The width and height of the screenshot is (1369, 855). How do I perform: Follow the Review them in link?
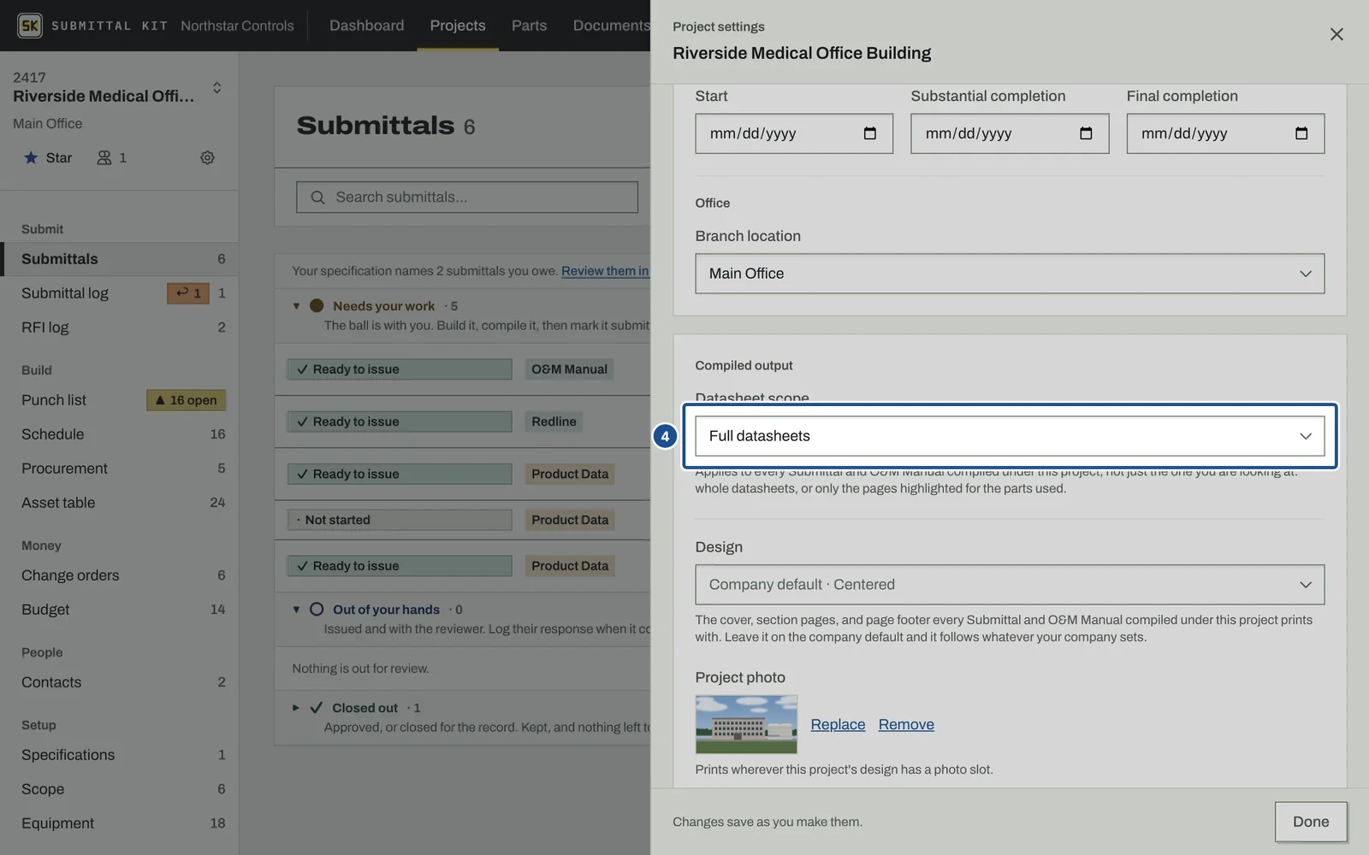605,271
